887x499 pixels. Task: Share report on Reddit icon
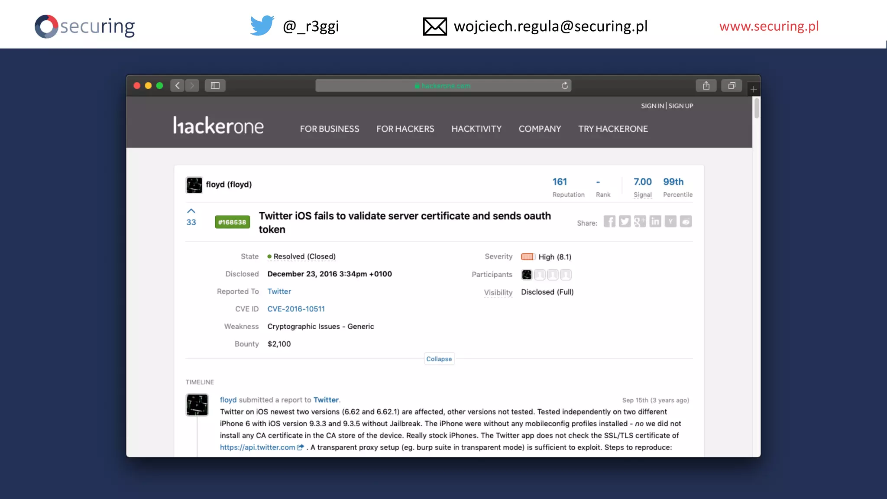(686, 221)
